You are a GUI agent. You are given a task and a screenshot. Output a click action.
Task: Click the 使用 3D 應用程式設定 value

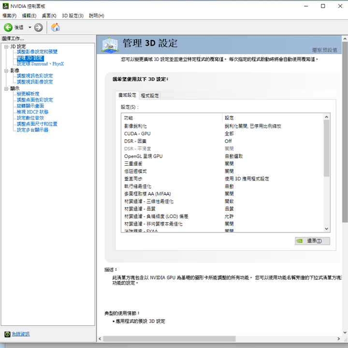point(247,179)
